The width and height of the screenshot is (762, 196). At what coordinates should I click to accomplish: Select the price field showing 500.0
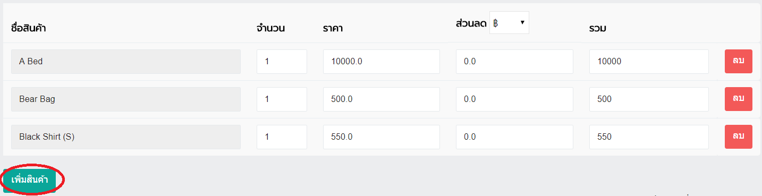click(382, 99)
